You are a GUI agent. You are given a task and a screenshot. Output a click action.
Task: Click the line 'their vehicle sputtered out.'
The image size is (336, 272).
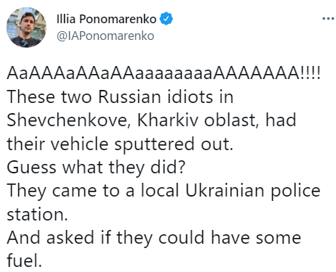(x=120, y=144)
